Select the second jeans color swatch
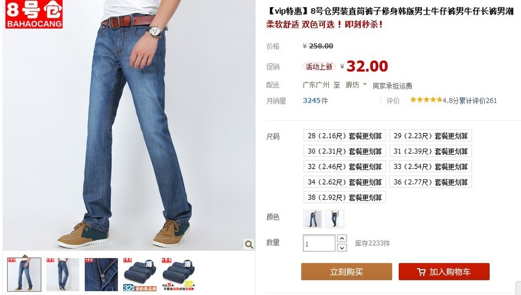521x295 pixels. tap(334, 219)
